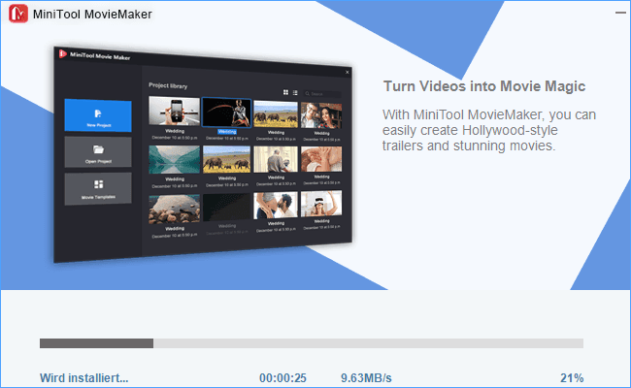The width and height of the screenshot is (631, 388).
Task: Select the Movie Templates icon
Action: [x=98, y=184]
